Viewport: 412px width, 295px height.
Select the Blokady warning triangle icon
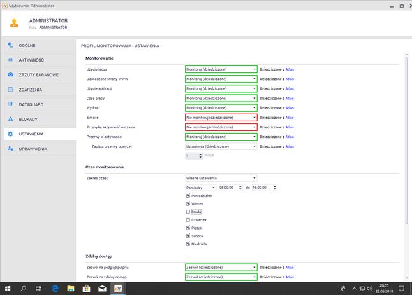(10, 119)
